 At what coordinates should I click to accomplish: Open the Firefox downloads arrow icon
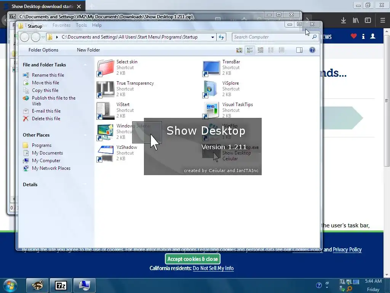[344, 21]
